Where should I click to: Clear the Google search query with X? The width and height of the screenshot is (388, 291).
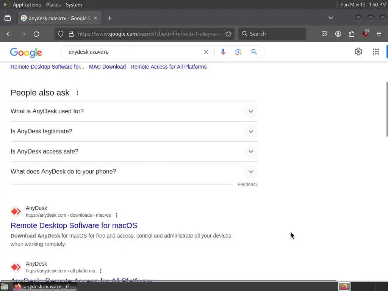click(x=206, y=52)
